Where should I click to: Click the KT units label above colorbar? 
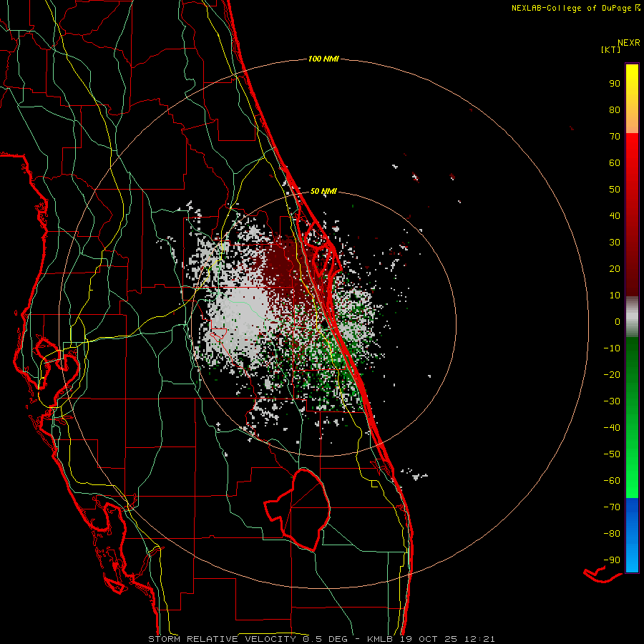click(611, 49)
